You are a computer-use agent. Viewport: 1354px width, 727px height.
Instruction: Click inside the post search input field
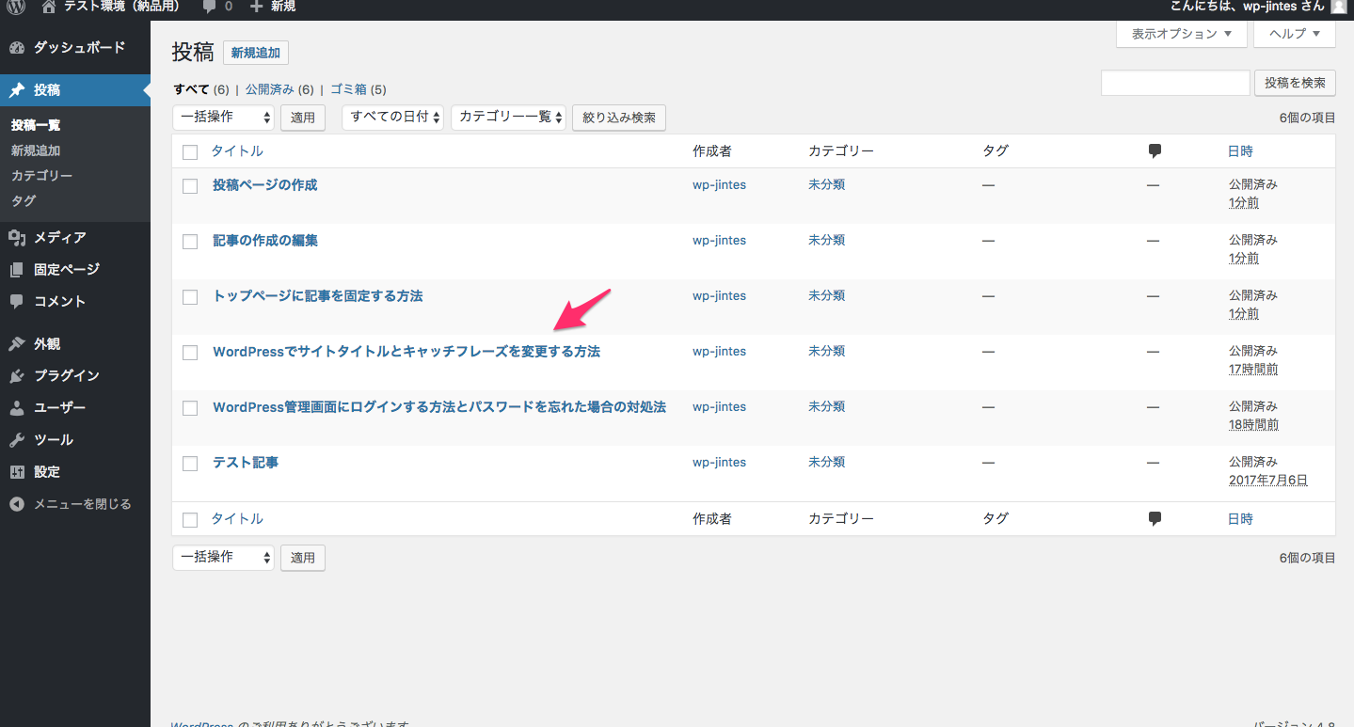1174,83
